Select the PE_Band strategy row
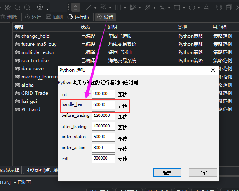 tap(36, 109)
